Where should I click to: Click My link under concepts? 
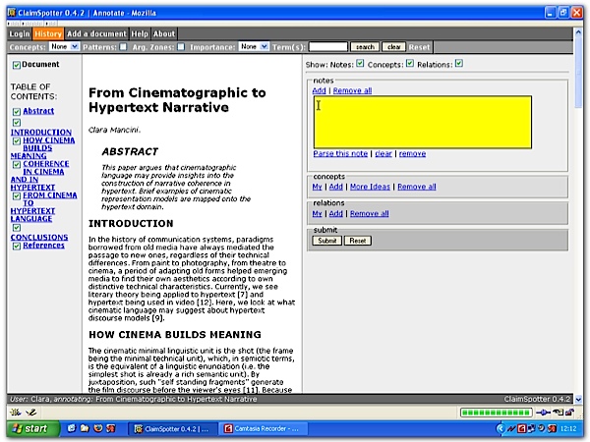click(x=317, y=187)
